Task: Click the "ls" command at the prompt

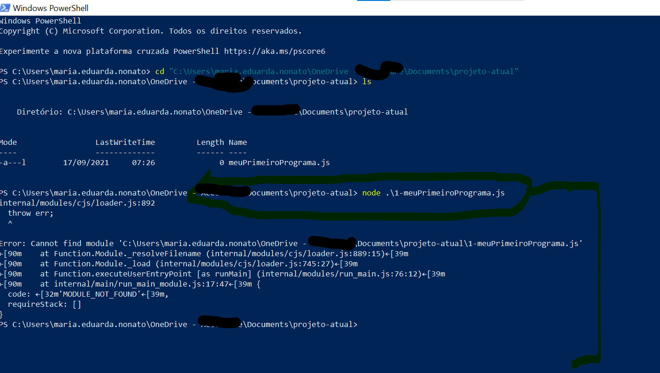Action: 367,82
